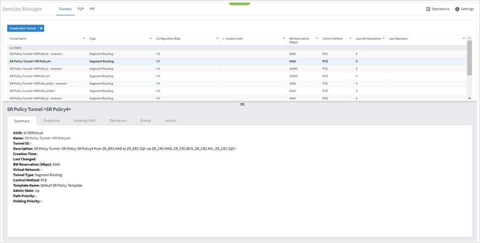Select row SR Policy Tunnel <SR Policy1002>

237,91
